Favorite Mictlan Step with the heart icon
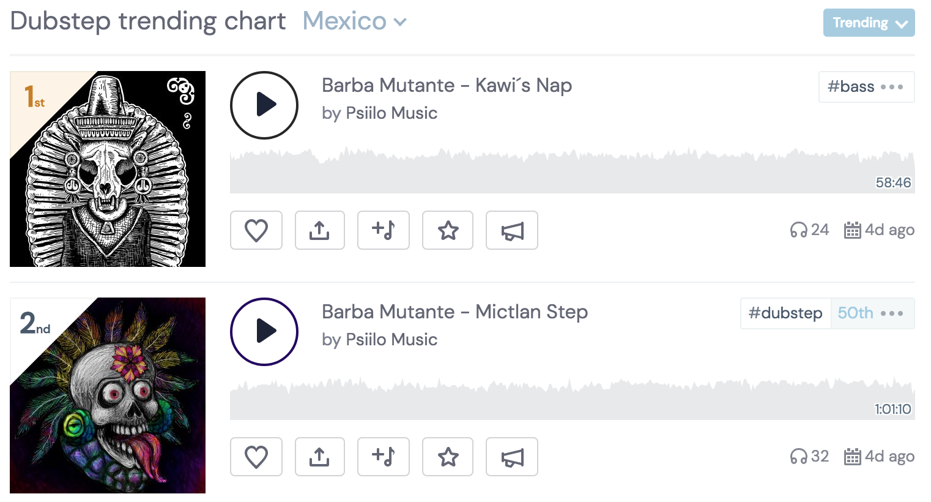The width and height of the screenshot is (931, 502). 256,457
